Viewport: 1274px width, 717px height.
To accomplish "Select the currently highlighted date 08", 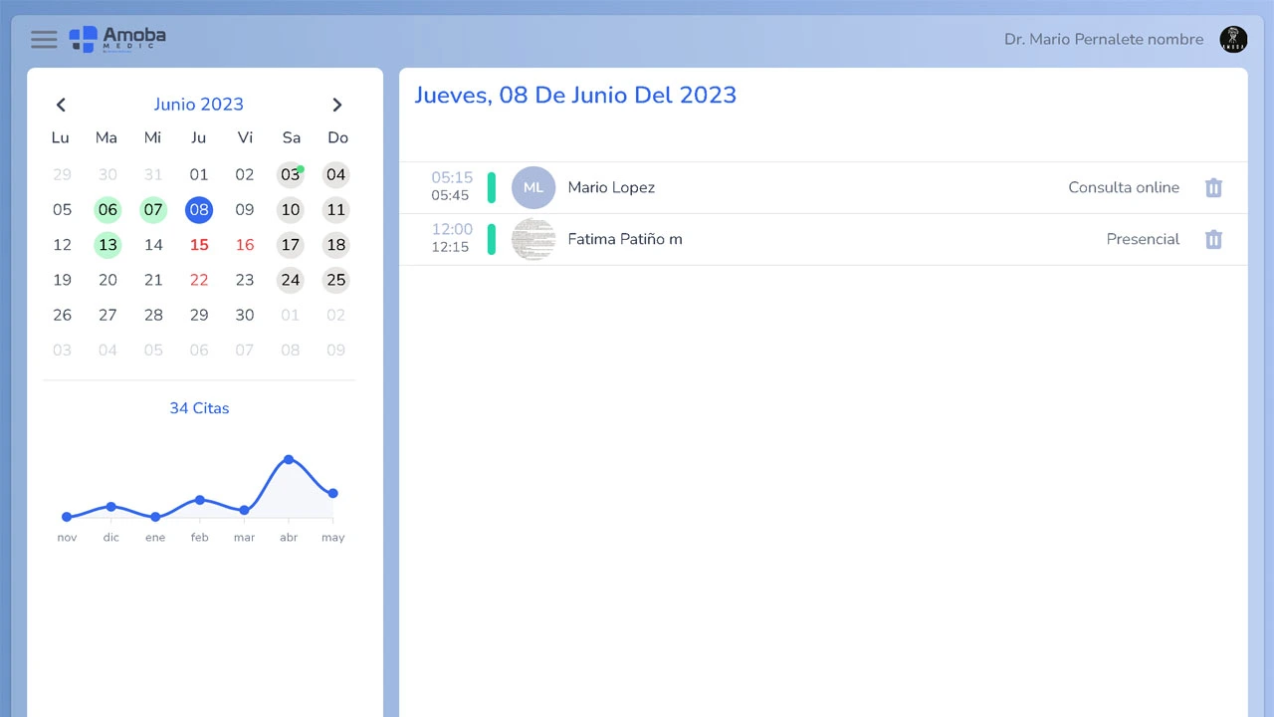I will click(199, 210).
